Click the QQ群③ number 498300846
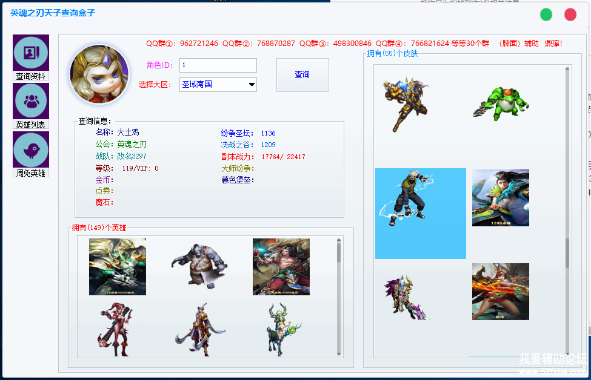 pyautogui.click(x=352, y=44)
